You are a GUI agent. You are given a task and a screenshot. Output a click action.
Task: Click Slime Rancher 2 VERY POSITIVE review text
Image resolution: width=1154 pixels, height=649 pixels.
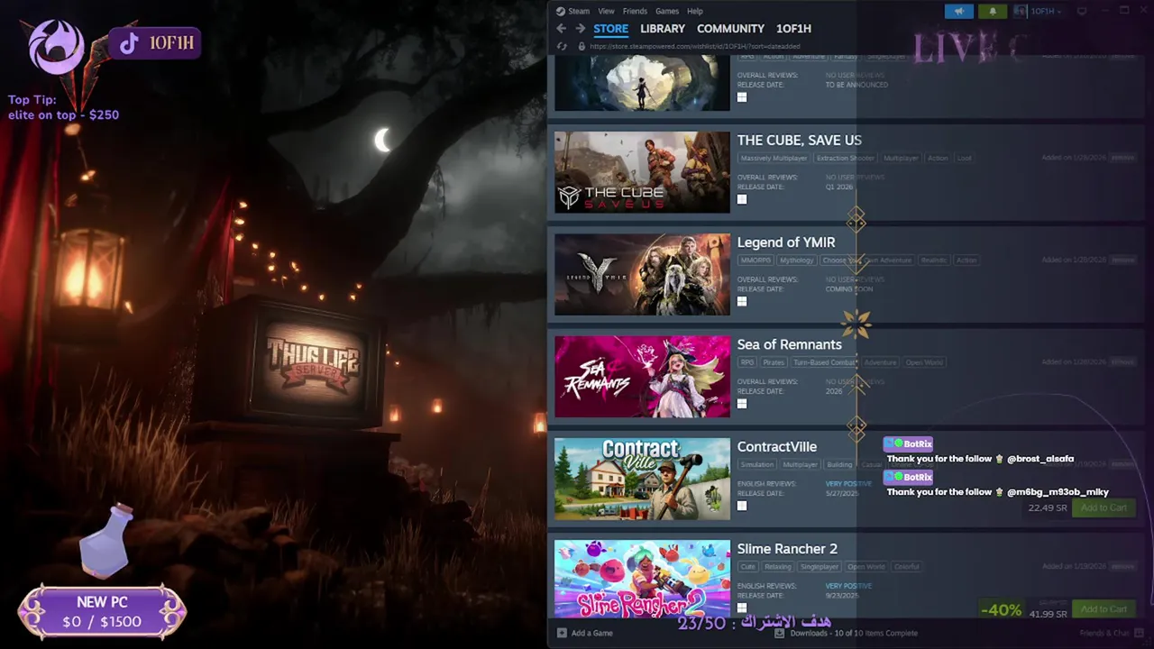(x=848, y=586)
